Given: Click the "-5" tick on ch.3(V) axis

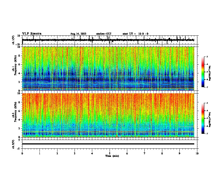Looking at the screenshot, I should point(19,149).
